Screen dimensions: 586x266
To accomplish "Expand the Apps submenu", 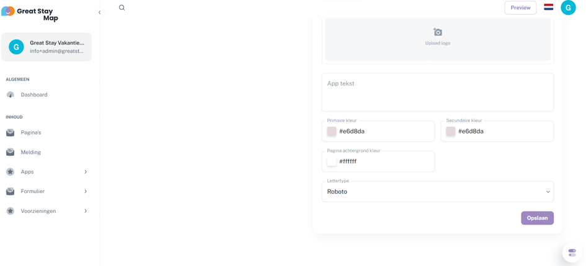I will coord(86,172).
